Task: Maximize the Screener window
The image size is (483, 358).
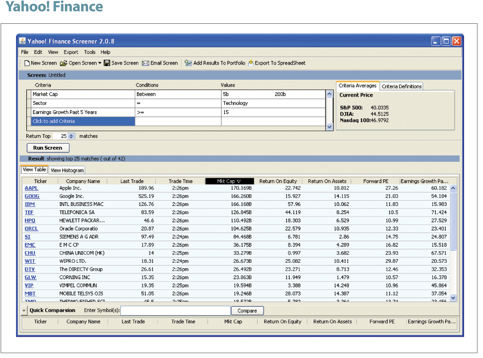Action: point(446,42)
